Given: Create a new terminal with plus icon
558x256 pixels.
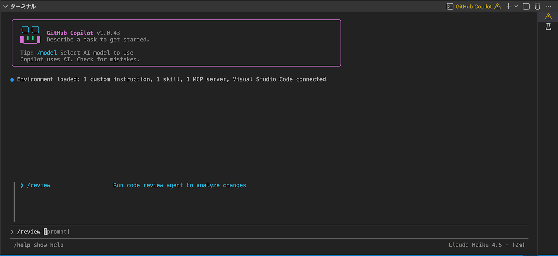Looking at the screenshot, I should pyautogui.click(x=508, y=6).
